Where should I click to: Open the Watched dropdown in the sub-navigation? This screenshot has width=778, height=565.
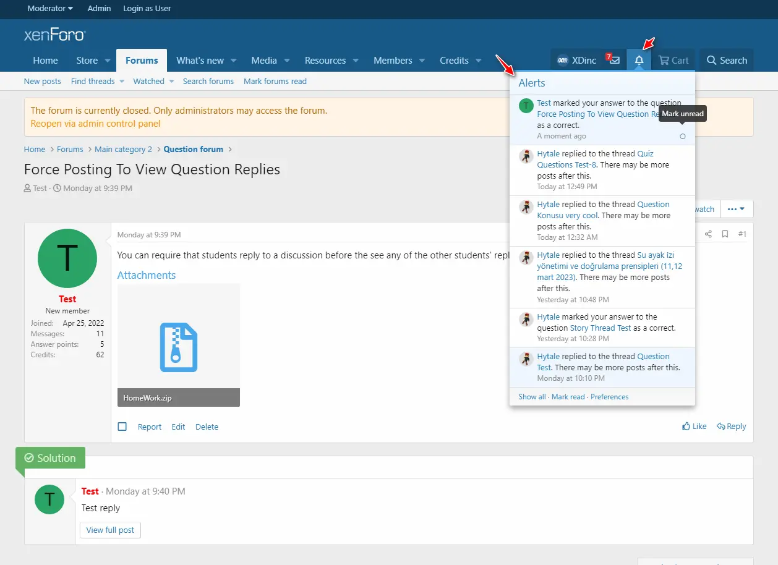[x=172, y=82]
